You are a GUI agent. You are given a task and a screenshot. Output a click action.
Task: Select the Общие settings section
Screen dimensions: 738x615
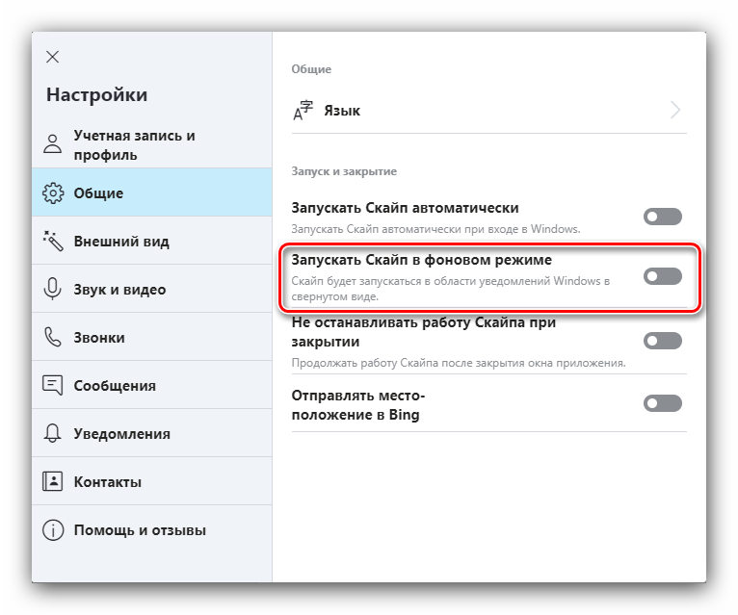[x=152, y=192]
